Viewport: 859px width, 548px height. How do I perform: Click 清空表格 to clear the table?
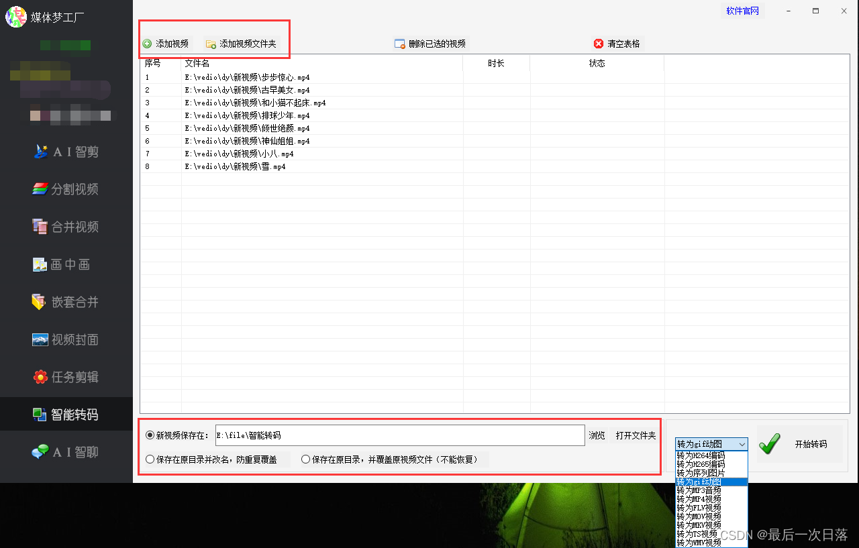(617, 44)
